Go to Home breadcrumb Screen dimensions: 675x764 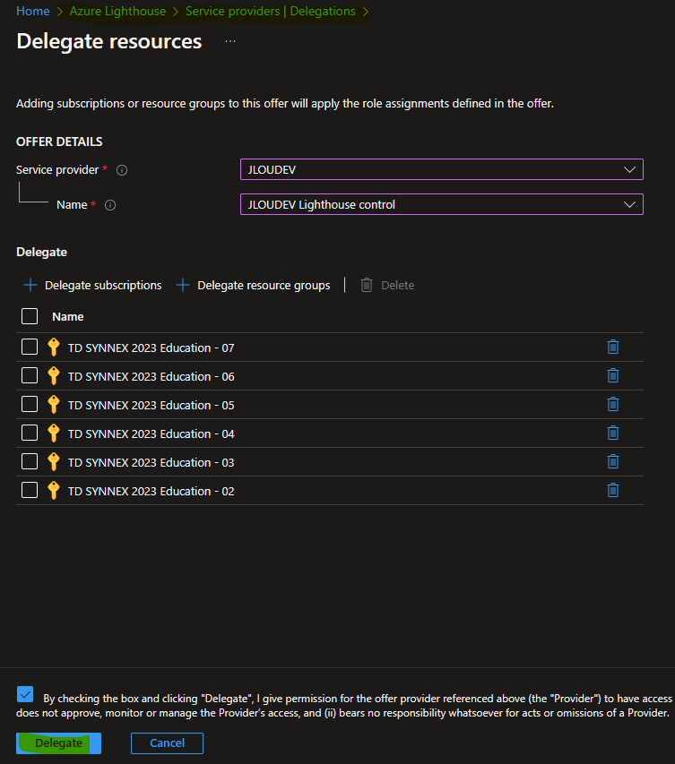32,12
